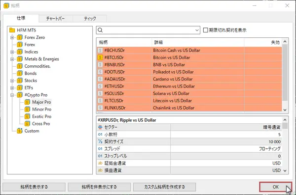This screenshot has height=195, width=296.
Task: Click the 銘柄を表示する button
Action: tap(34, 187)
